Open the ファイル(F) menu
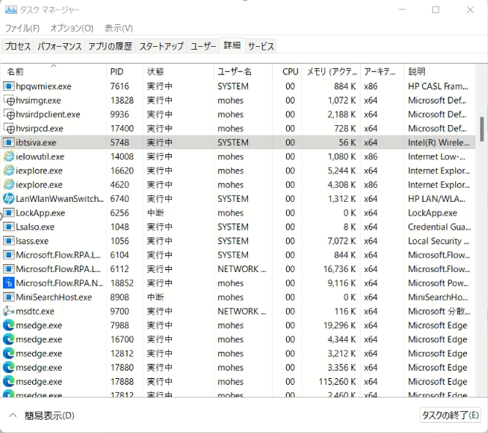This screenshot has height=433, width=488. coord(23,29)
